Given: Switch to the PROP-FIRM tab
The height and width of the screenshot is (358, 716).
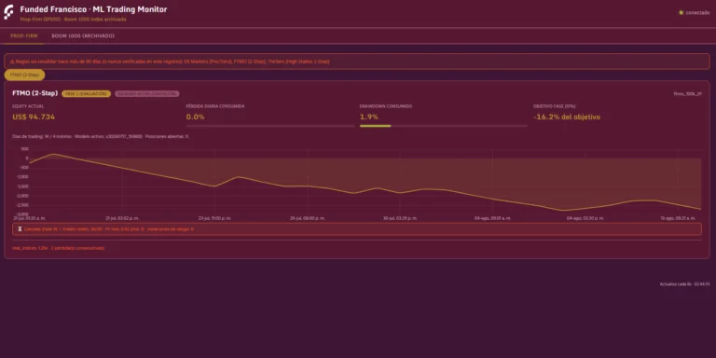Looking at the screenshot, I should 24,35.
